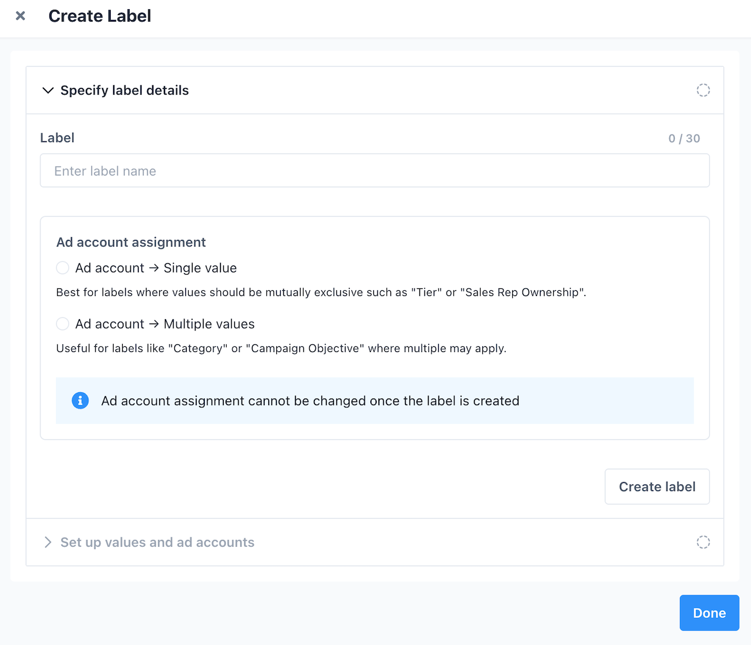Click the 0 / 30 character counter
Screen dimensions: 751x645
[x=684, y=138]
